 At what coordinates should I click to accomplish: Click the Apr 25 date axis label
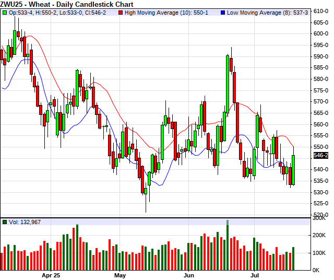[51, 274]
